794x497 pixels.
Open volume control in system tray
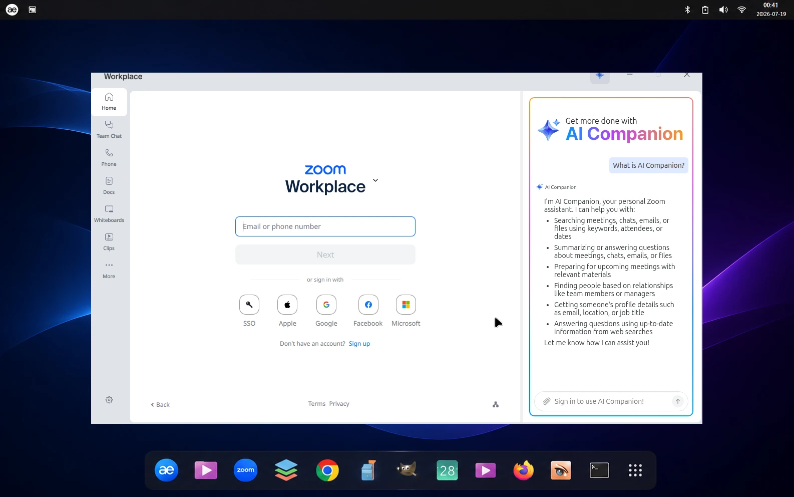coord(723,10)
